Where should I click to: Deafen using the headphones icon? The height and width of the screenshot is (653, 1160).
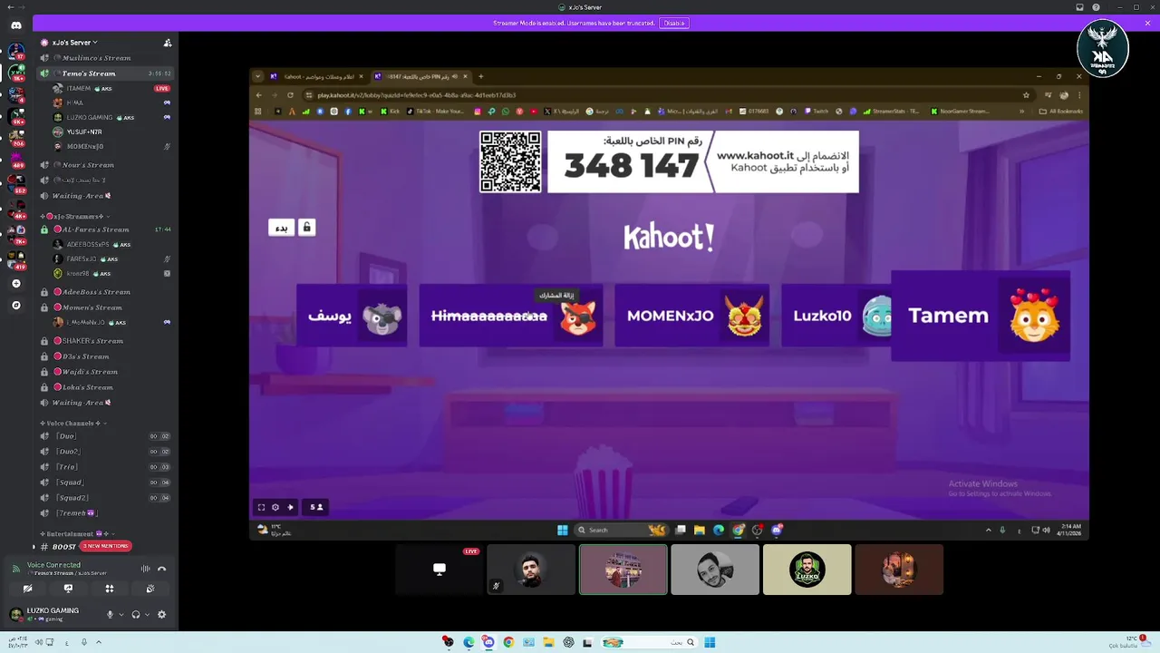point(135,614)
